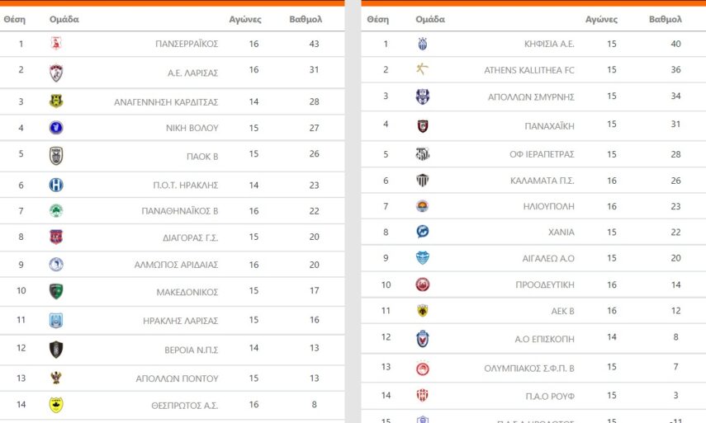Click the right table Θέση column header
The width and height of the screenshot is (706, 423).
[377, 19]
